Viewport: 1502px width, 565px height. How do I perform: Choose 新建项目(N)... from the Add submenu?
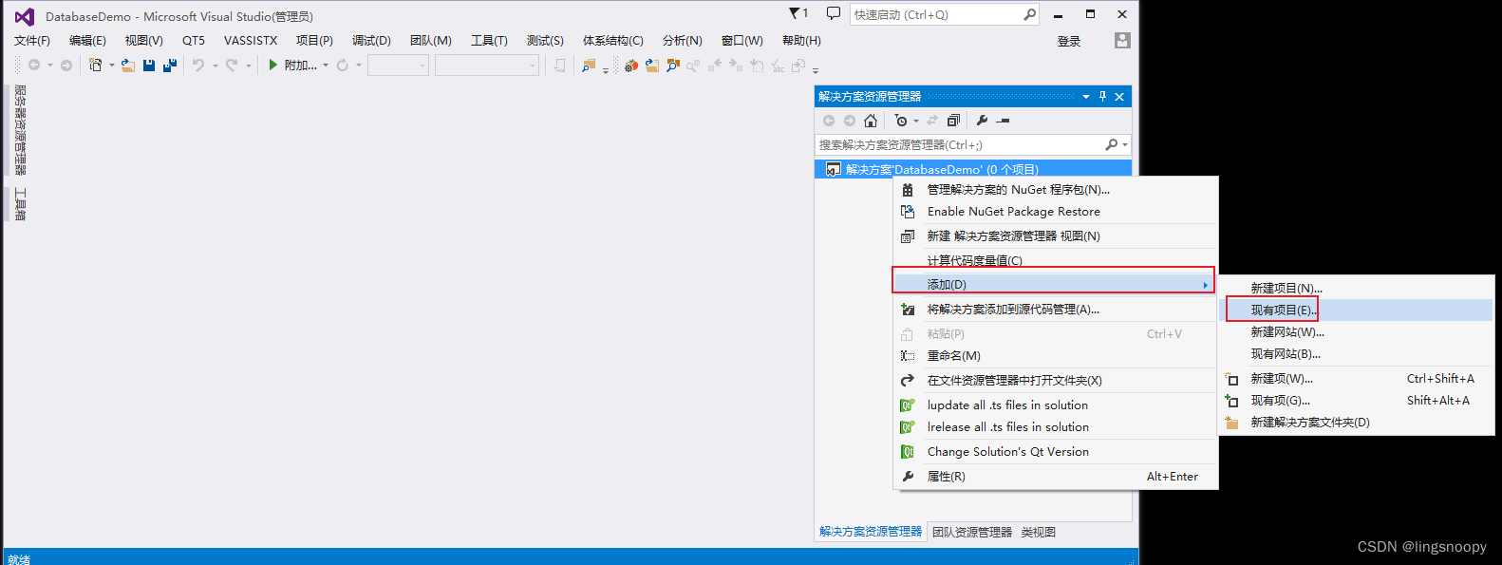(1356, 289)
